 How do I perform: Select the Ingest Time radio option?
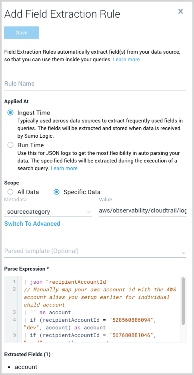tap(10, 112)
